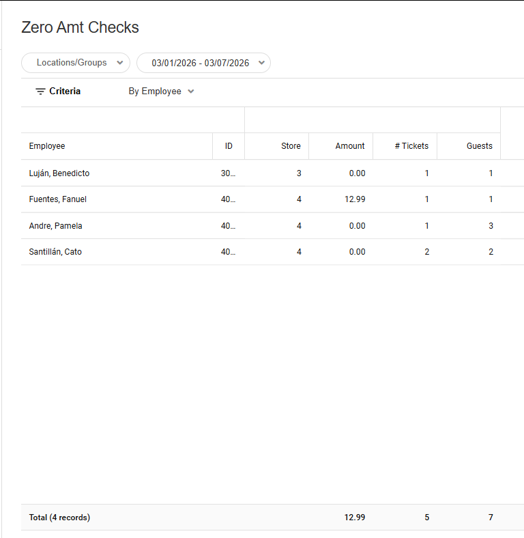The width and height of the screenshot is (524, 538).
Task: Sort by the # Tickets column header
Action: point(411,146)
